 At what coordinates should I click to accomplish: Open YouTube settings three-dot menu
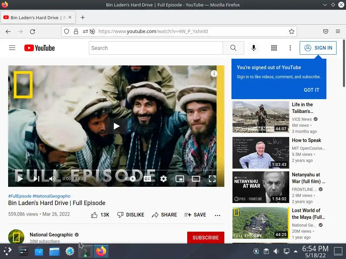point(290,48)
